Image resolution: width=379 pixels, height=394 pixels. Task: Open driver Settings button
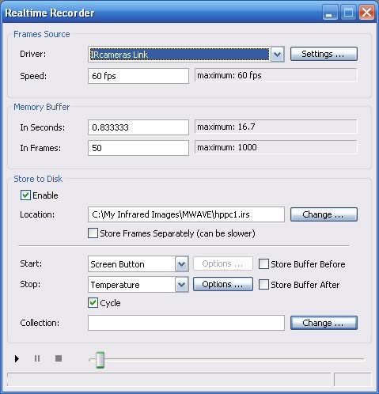pyautogui.click(x=324, y=54)
